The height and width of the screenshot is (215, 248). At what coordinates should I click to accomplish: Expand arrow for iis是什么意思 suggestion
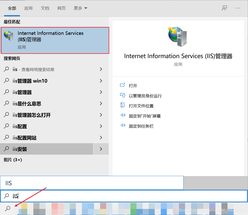(x=101, y=103)
